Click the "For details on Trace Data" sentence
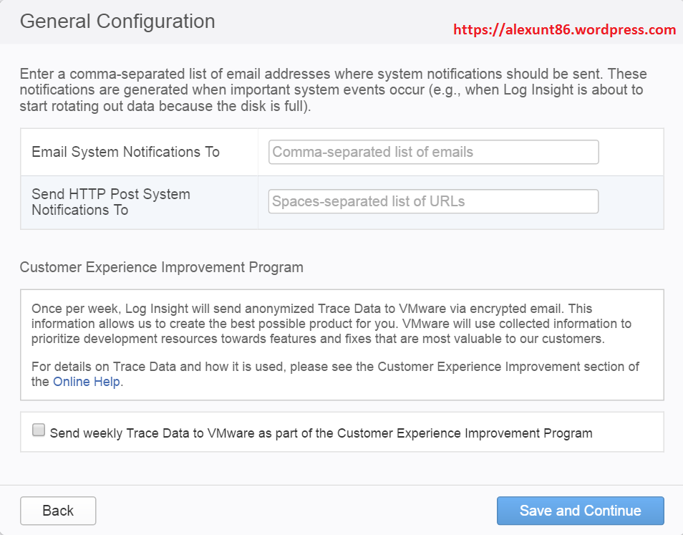The image size is (683, 535). coord(335,367)
